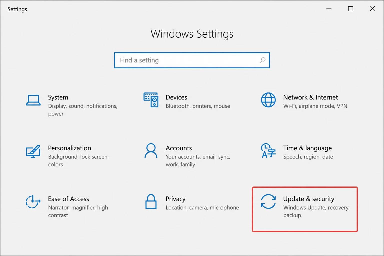The width and height of the screenshot is (384, 256).
Task: Click the Devices keyboard and speaker icon
Action: coord(151,100)
